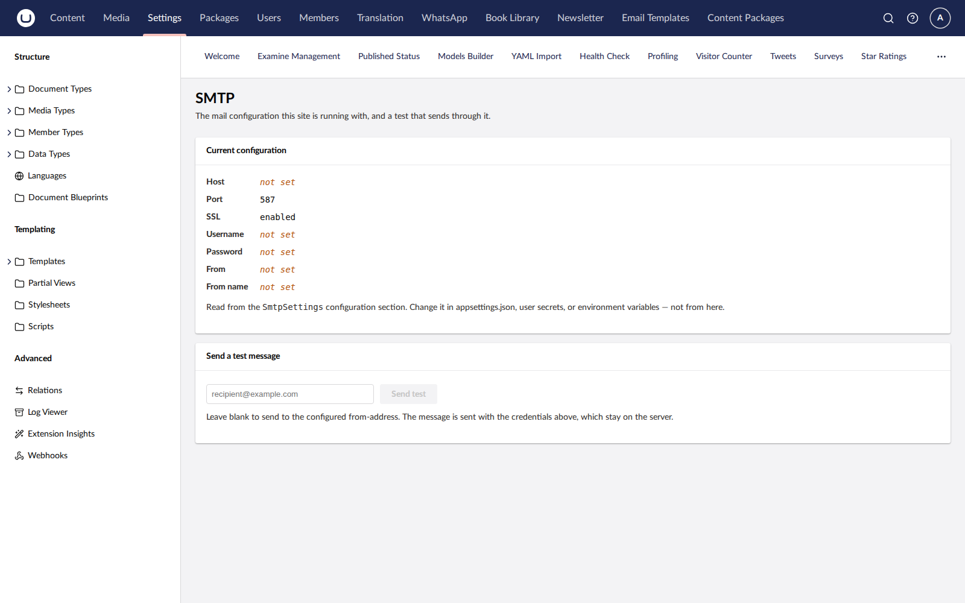The image size is (965, 603).
Task: Click the Member Types folder icon
Action: [20, 133]
